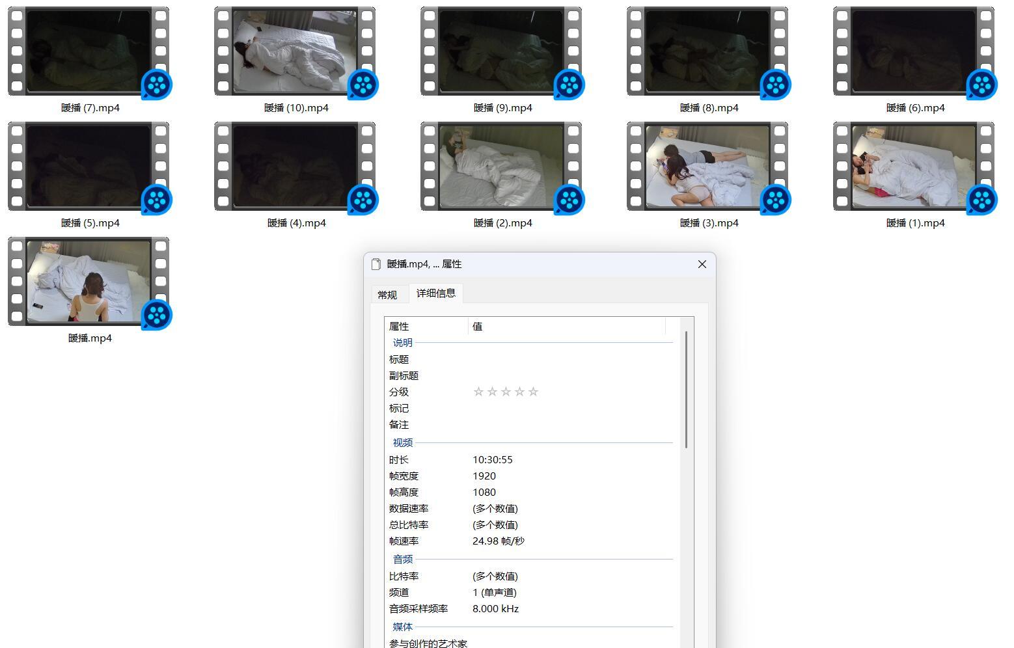1014x648 pixels.
Task: Set 分级 rating to four stars
Action: tap(519, 392)
